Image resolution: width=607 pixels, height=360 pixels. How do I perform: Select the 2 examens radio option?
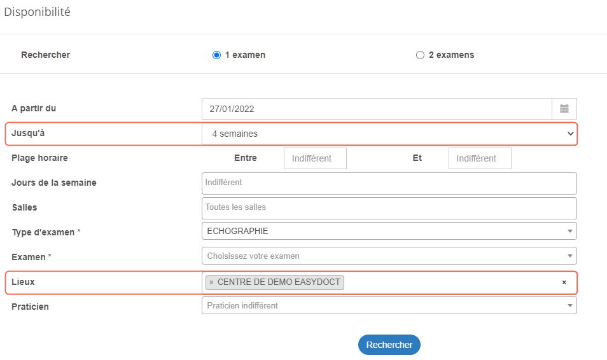[420, 55]
